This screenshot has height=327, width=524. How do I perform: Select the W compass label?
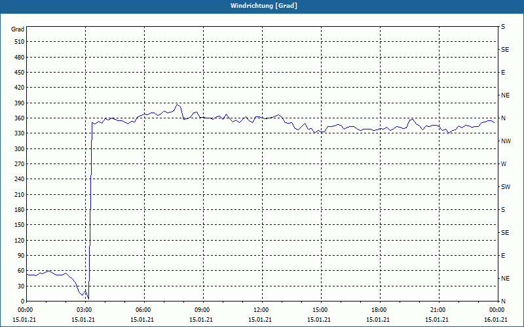click(x=504, y=164)
